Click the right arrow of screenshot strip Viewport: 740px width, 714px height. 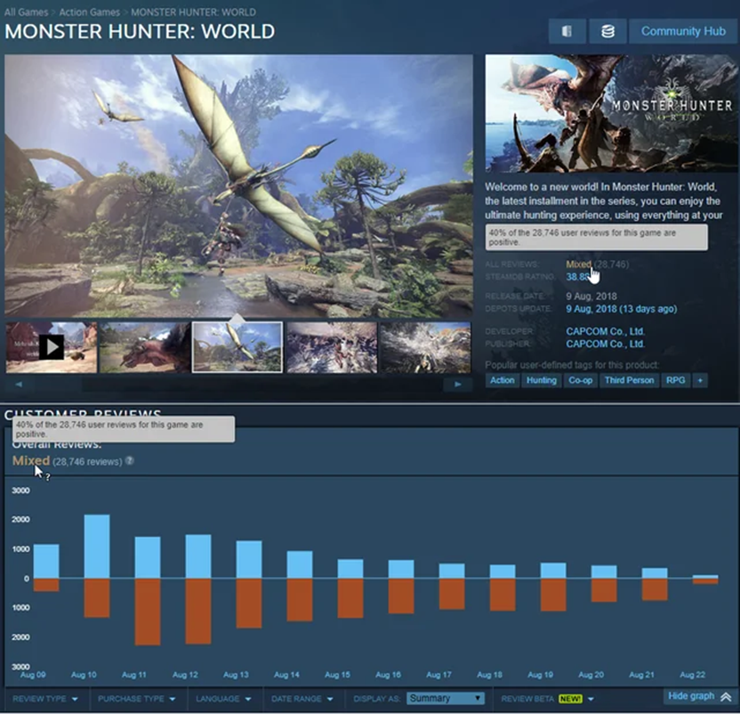457,385
